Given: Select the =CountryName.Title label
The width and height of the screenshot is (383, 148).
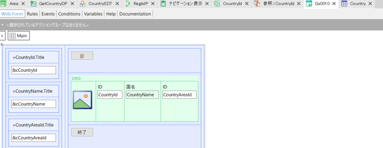Looking at the screenshot, I should [33, 91].
